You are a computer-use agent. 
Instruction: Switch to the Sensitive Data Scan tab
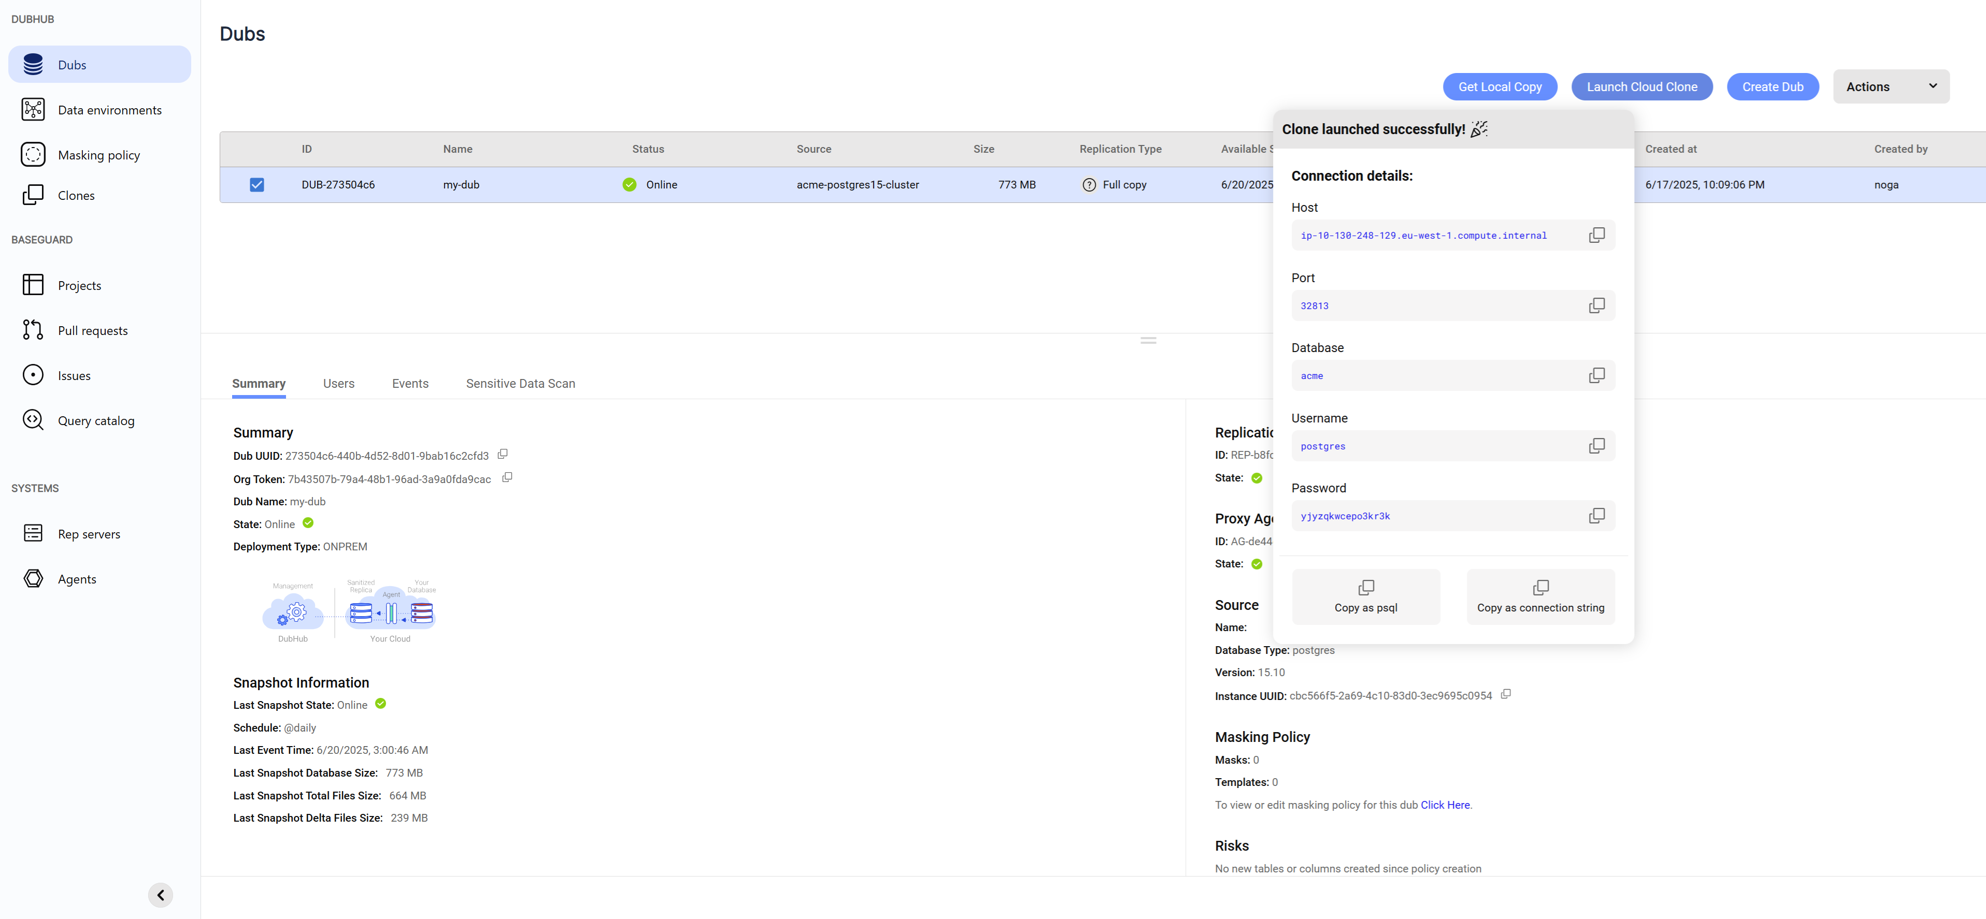(x=520, y=384)
